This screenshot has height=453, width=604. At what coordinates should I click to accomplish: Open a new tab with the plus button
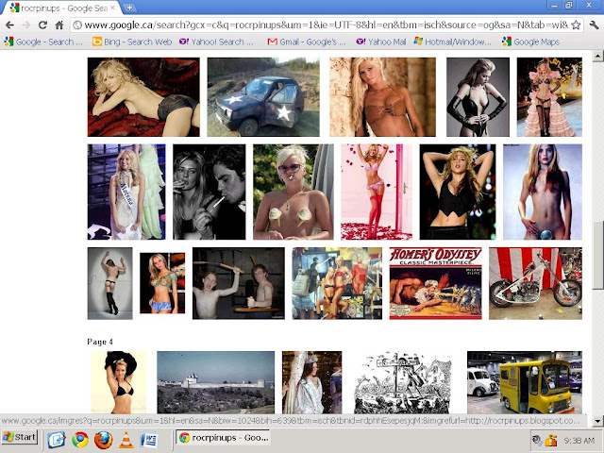click(x=130, y=8)
